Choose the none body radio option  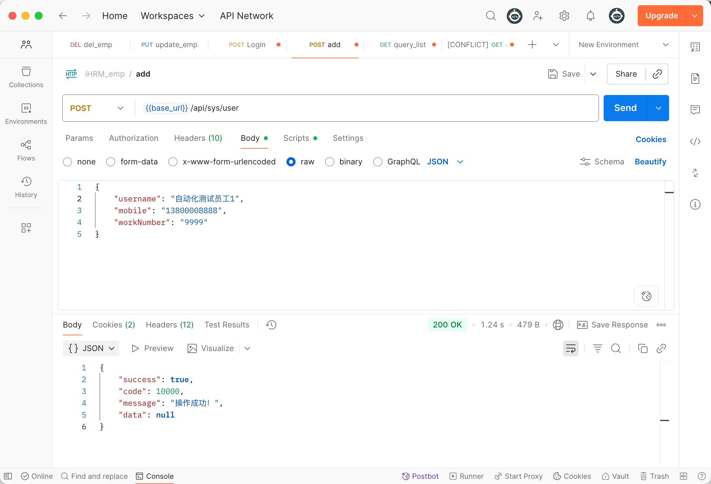(x=67, y=162)
